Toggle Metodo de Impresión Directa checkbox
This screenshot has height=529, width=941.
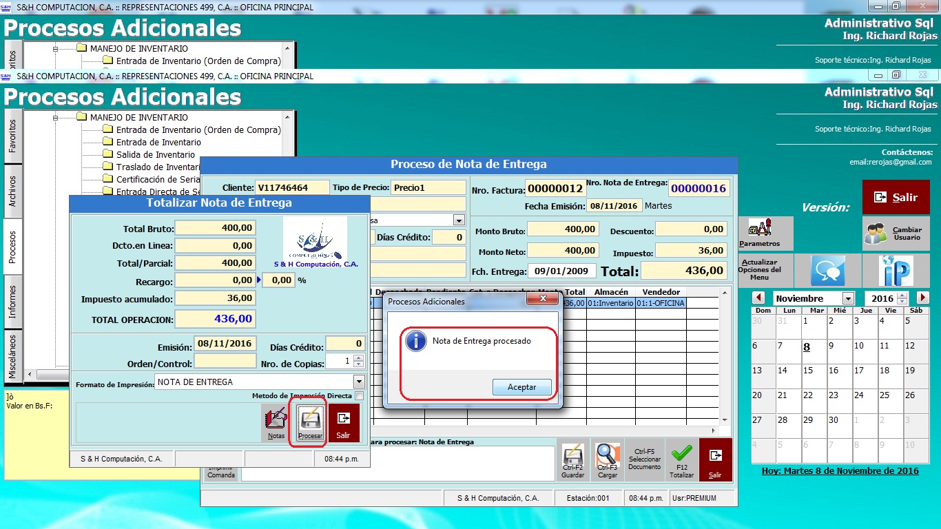pyautogui.click(x=359, y=395)
